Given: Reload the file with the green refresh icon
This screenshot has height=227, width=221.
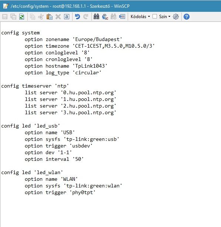Looking at the screenshot, I should pos(22,17).
